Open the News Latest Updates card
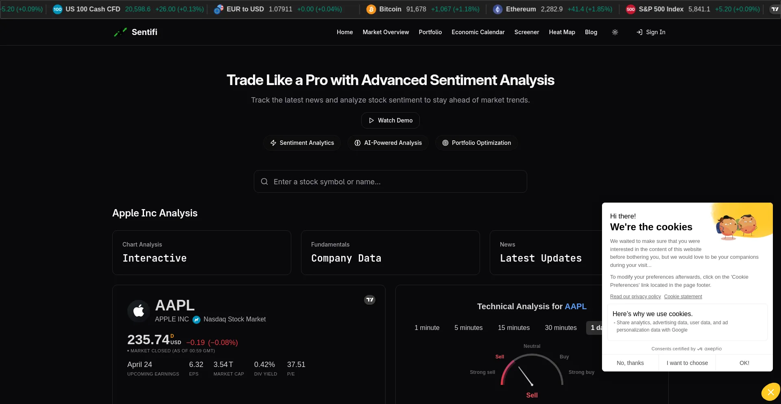The width and height of the screenshot is (781, 404). click(546, 253)
